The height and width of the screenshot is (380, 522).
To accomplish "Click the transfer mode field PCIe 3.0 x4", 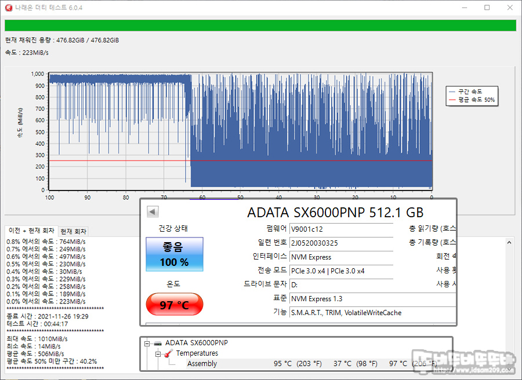I will (x=341, y=271).
